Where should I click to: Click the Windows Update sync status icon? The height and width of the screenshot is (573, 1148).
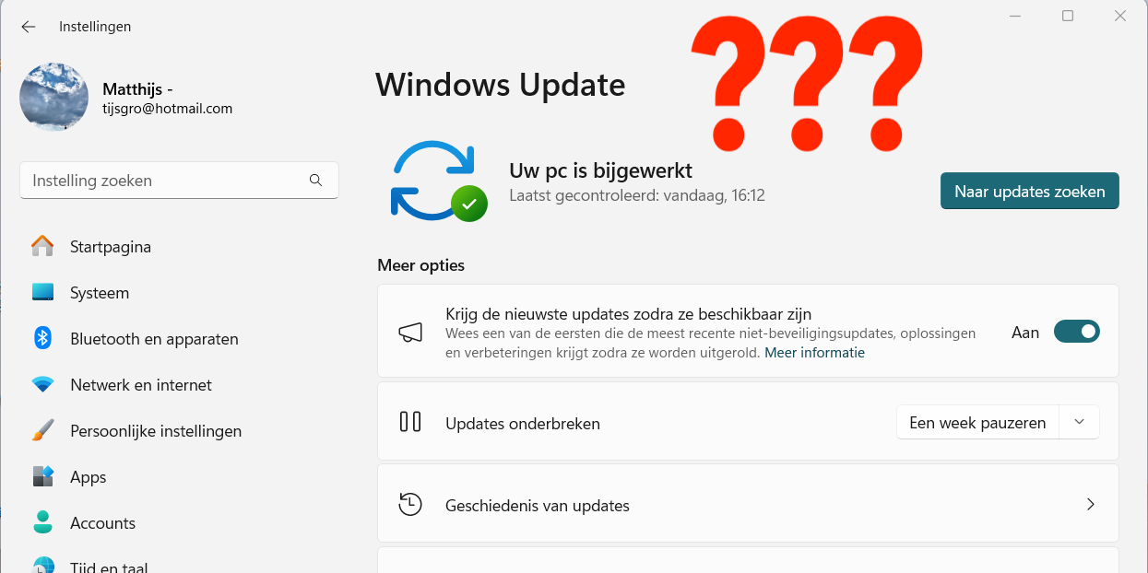point(439,181)
